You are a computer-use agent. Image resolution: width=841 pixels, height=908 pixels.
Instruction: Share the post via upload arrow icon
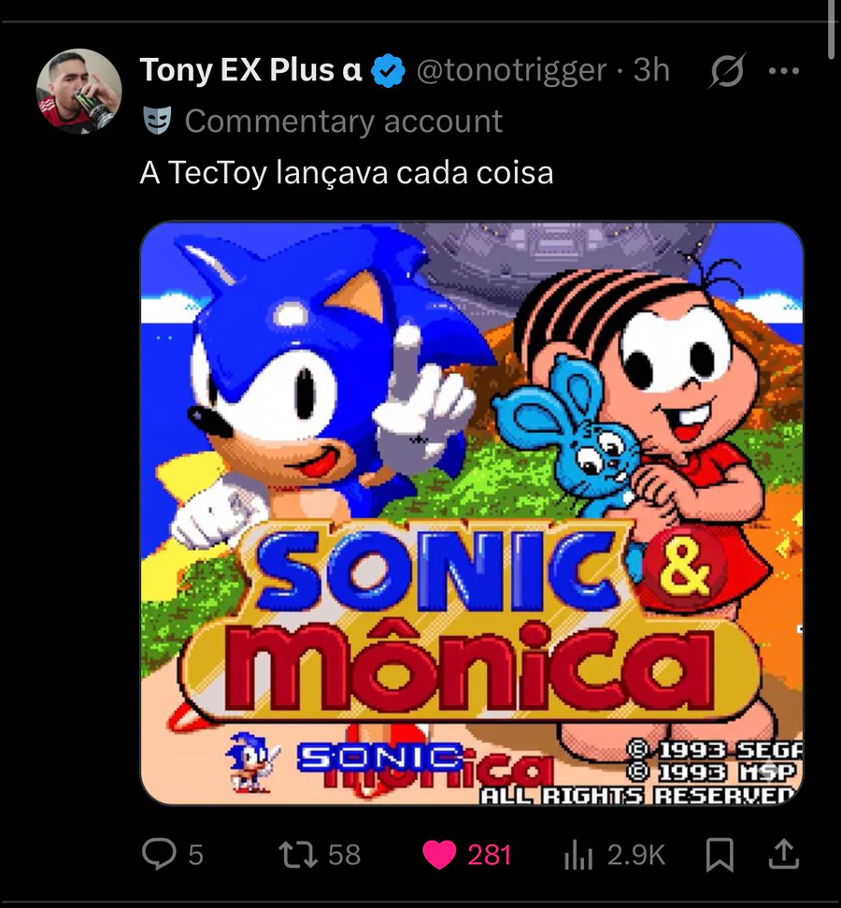pyautogui.click(x=783, y=853)
